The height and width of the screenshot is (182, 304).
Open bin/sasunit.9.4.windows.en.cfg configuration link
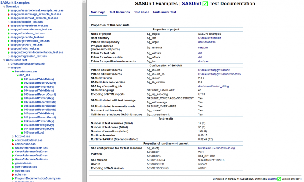[x=216, y=148]
